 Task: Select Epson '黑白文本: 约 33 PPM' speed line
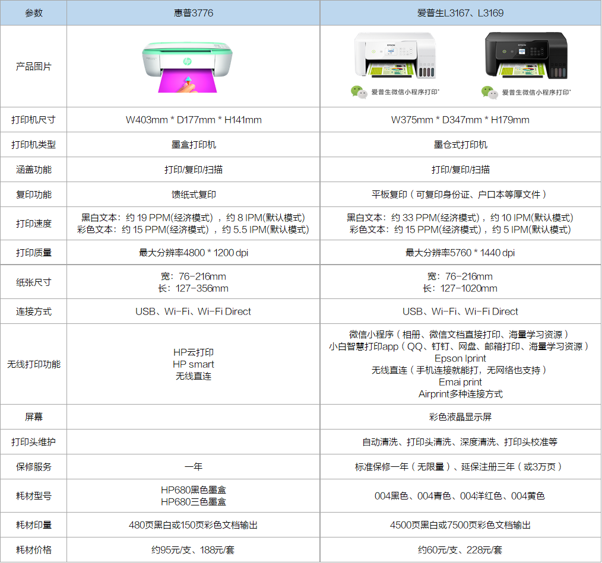[x=460, y=218]
